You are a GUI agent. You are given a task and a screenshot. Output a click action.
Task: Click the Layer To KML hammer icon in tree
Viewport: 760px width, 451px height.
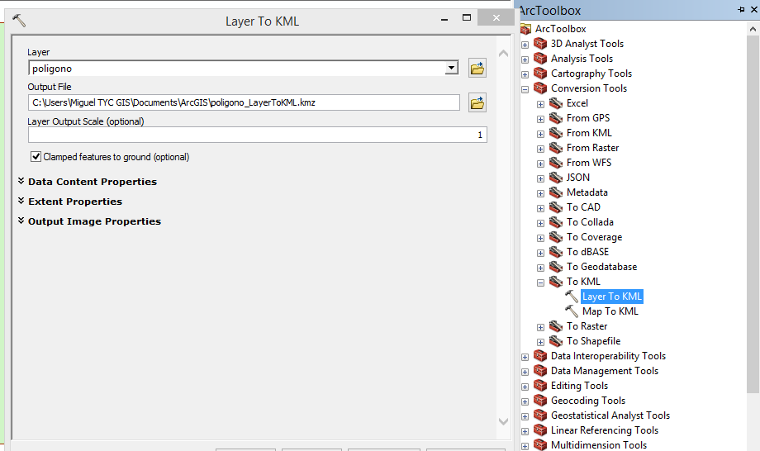coord(572,296)
